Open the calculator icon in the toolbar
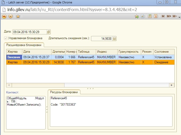The width and height of the screenshot is (181, 135). [149, 16]
